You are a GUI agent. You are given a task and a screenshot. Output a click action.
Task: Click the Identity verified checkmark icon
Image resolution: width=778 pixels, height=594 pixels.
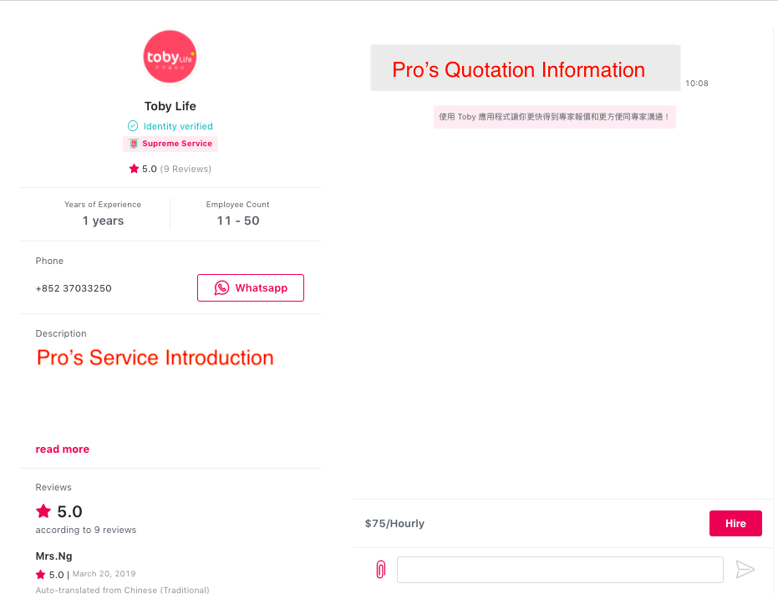pos(133,126)
